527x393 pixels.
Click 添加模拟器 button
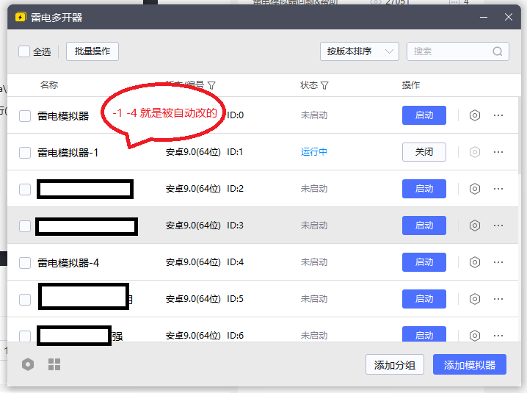[x=470, y=365]
